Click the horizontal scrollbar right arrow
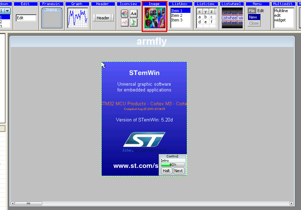Screen dimensions: 301x210 pos(291,203)
